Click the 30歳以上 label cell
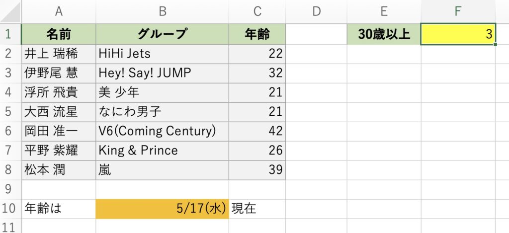This screenshot has width=509, height=233. coord(384,34)
